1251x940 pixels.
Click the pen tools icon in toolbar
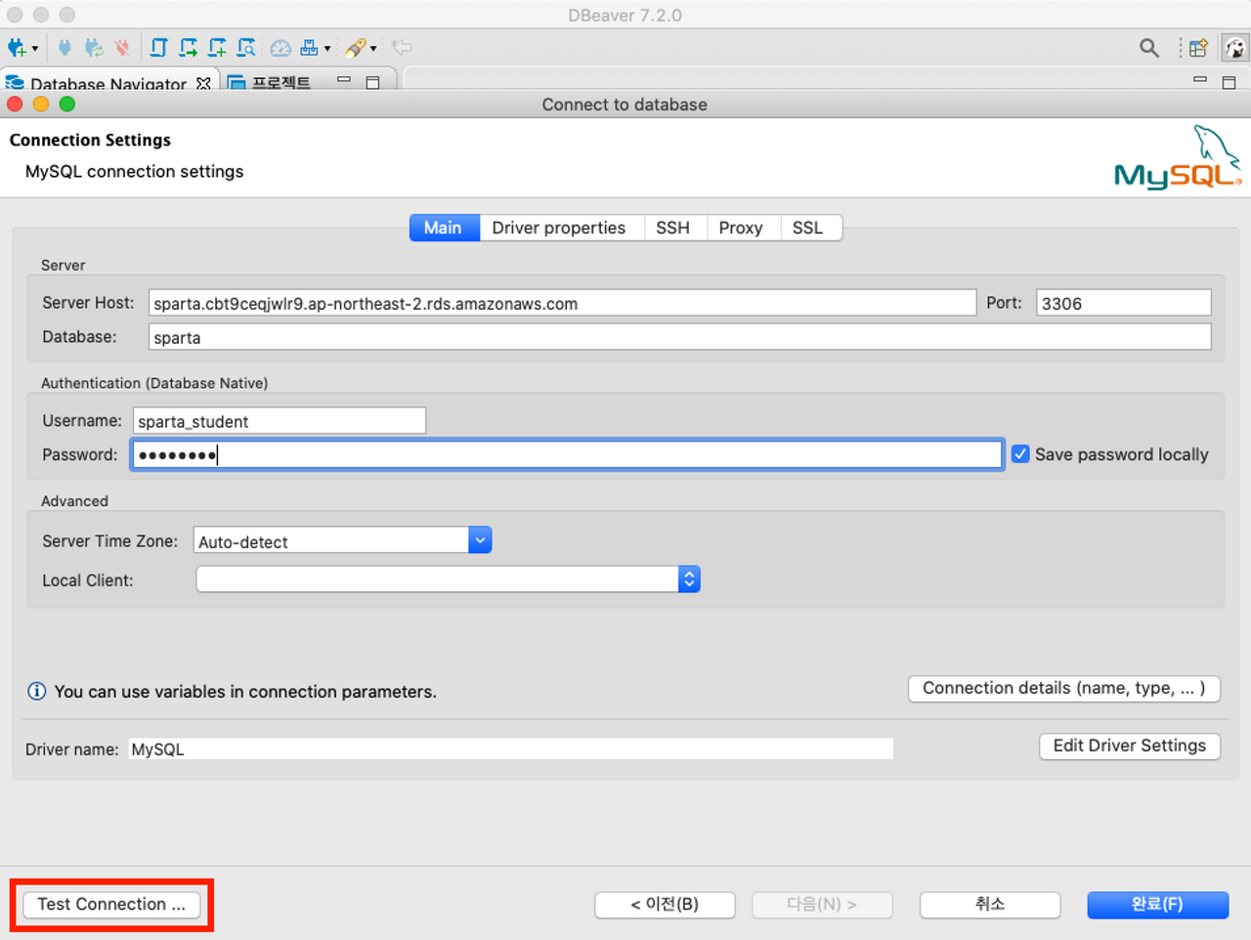(356, 47)
